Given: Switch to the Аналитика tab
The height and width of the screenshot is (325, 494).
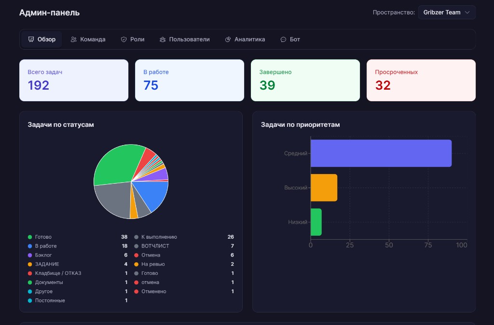Looking at the screenshot, I should click(x=245, y=40).
